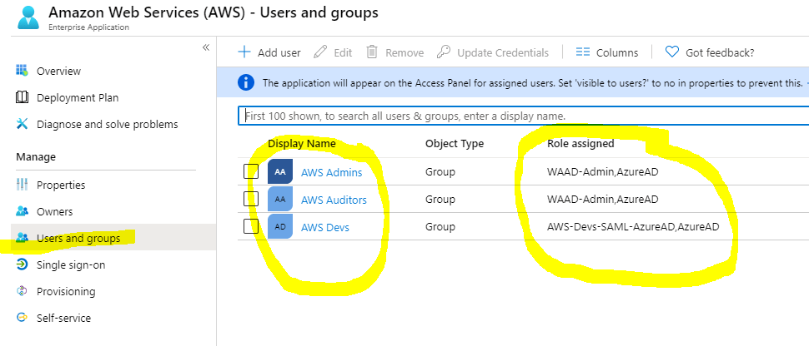The height and width of the screenshot is (346, 809).
Task: Click the Edit pencil icon
Action: [x=320, y=52]
